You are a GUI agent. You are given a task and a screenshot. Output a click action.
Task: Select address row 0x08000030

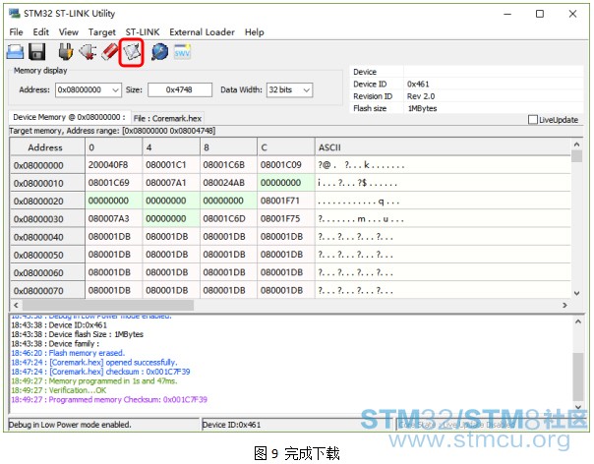[x=47, y=219]
